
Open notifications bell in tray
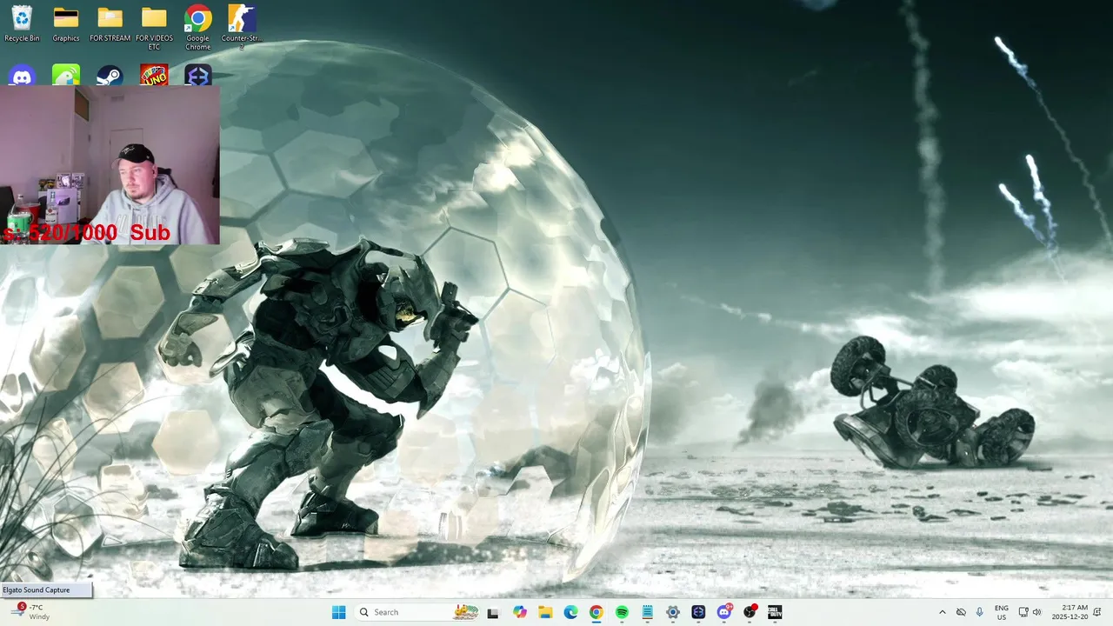point(1097,612)
